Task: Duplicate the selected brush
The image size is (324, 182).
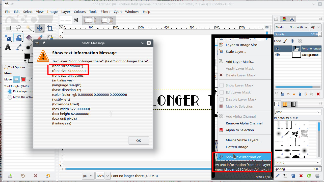Action: click(293, 176)
